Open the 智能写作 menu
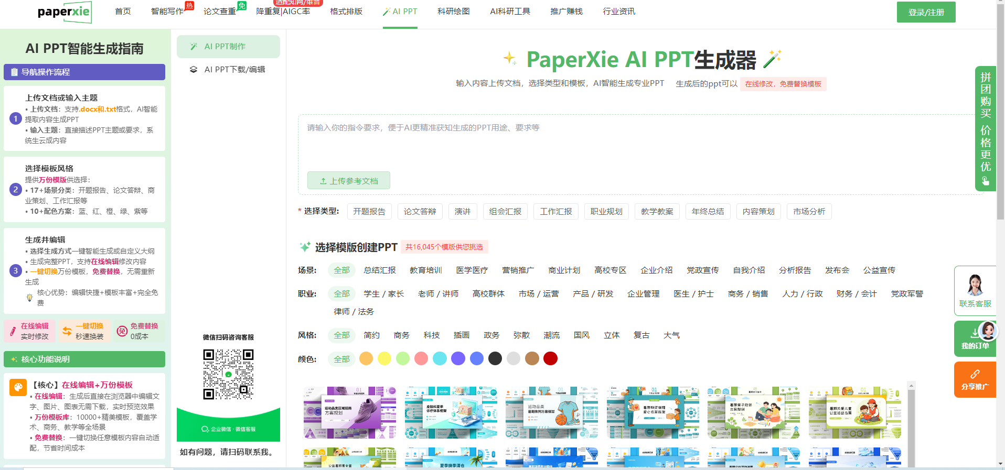This screenshot has height=470, width=1005. tap(167, 12)
